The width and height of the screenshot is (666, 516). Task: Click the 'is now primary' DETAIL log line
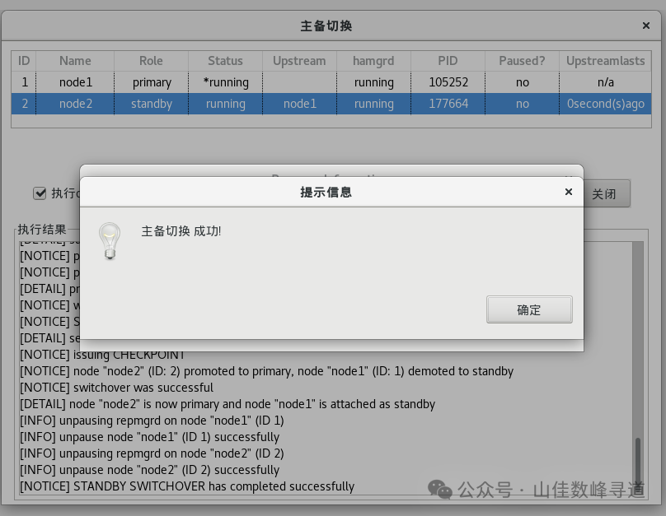coord(227,404)
